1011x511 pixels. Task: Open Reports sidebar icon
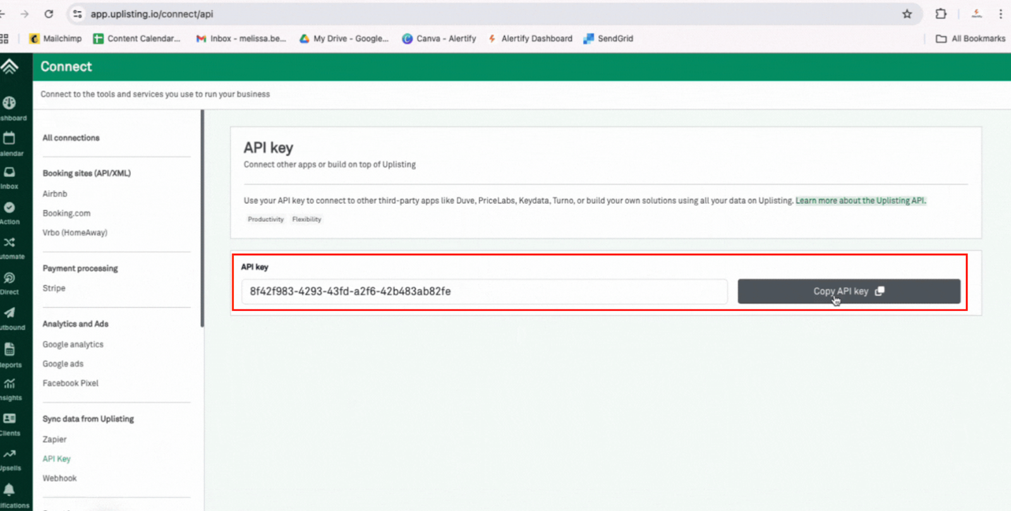[9, 349]
